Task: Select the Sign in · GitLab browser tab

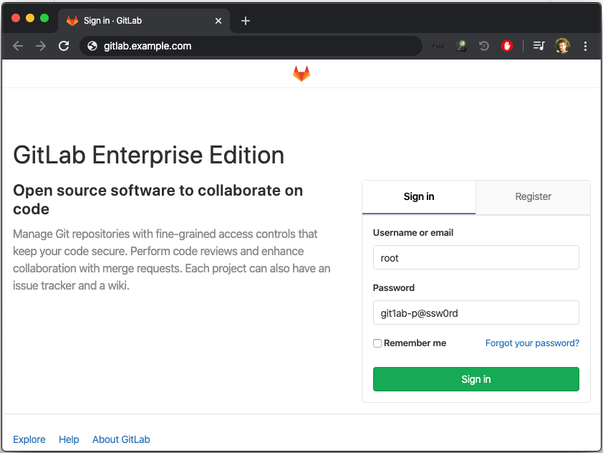Action: point(144,21)
